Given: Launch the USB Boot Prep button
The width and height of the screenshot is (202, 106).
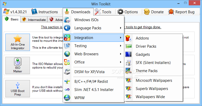Looking at the screenshot, I should [x=18, y=89].
